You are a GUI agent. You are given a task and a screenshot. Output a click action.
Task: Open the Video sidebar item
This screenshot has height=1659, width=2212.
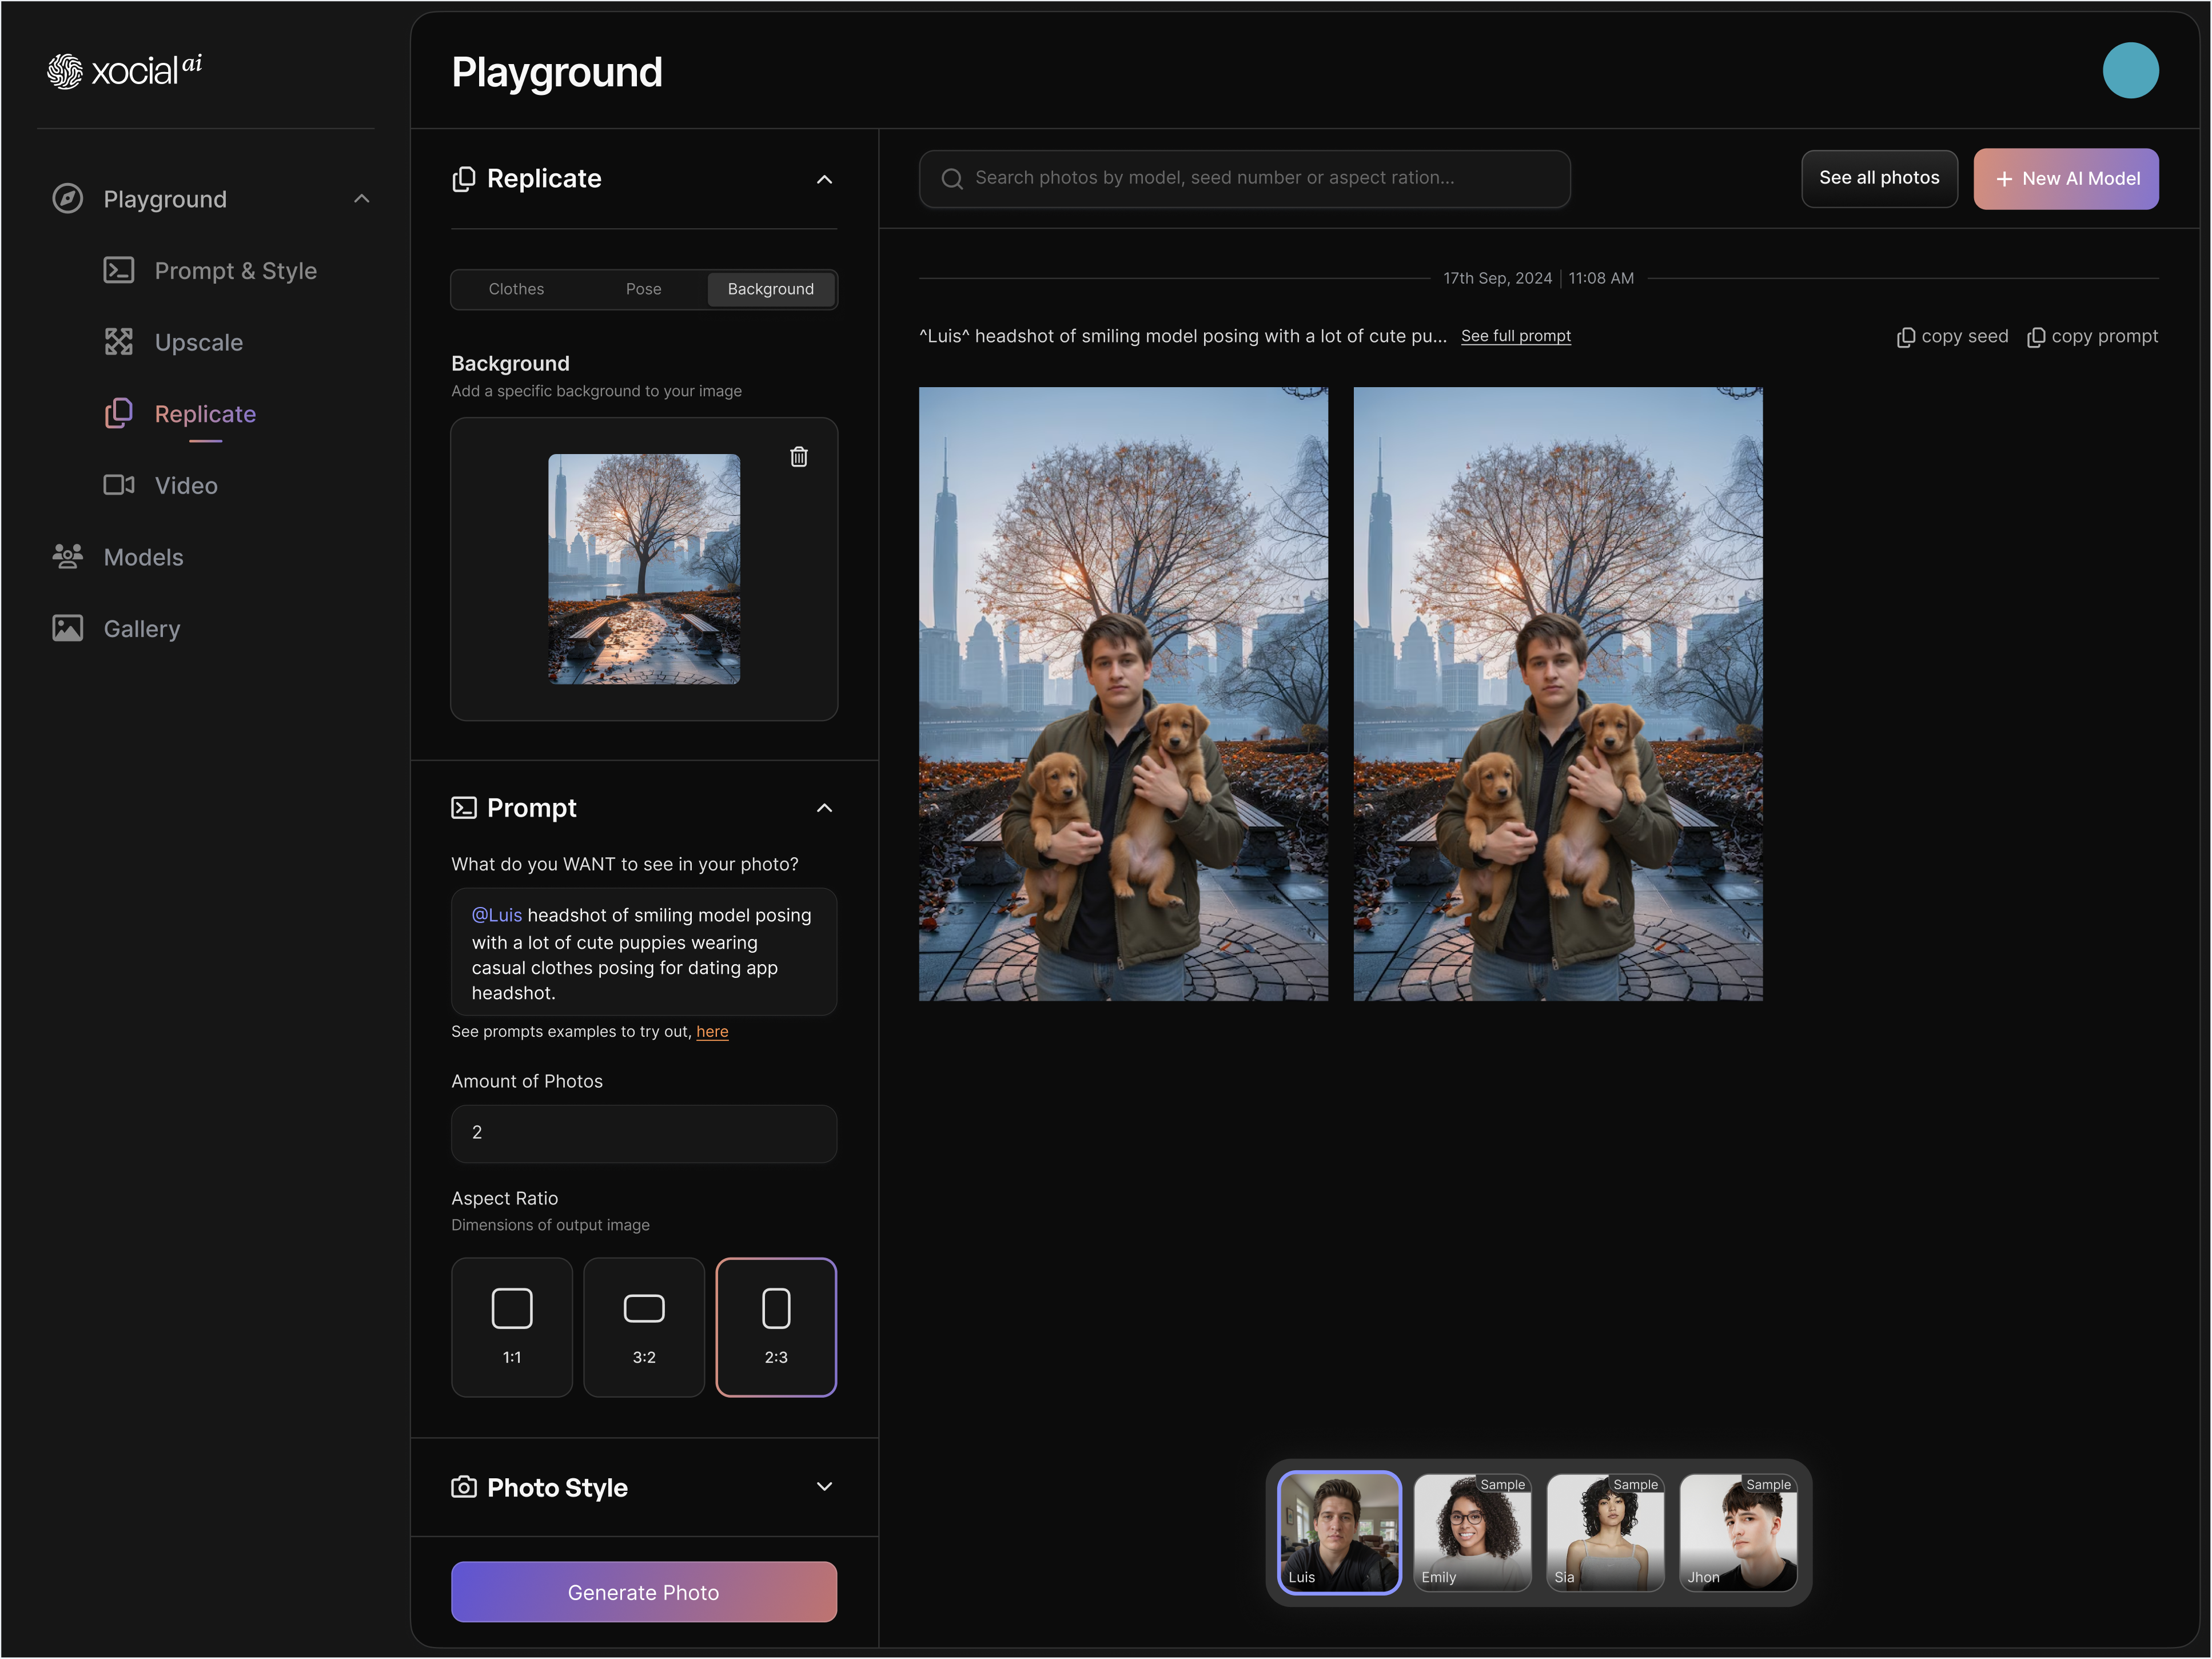click(161, 486)
